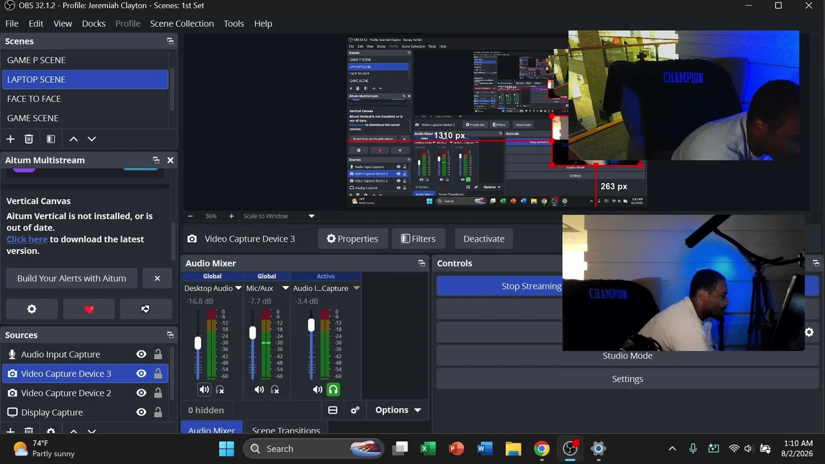The width and height of the screenshot is (825, 464).
Task: Open the Docks menu
Action: pos(93,23)
